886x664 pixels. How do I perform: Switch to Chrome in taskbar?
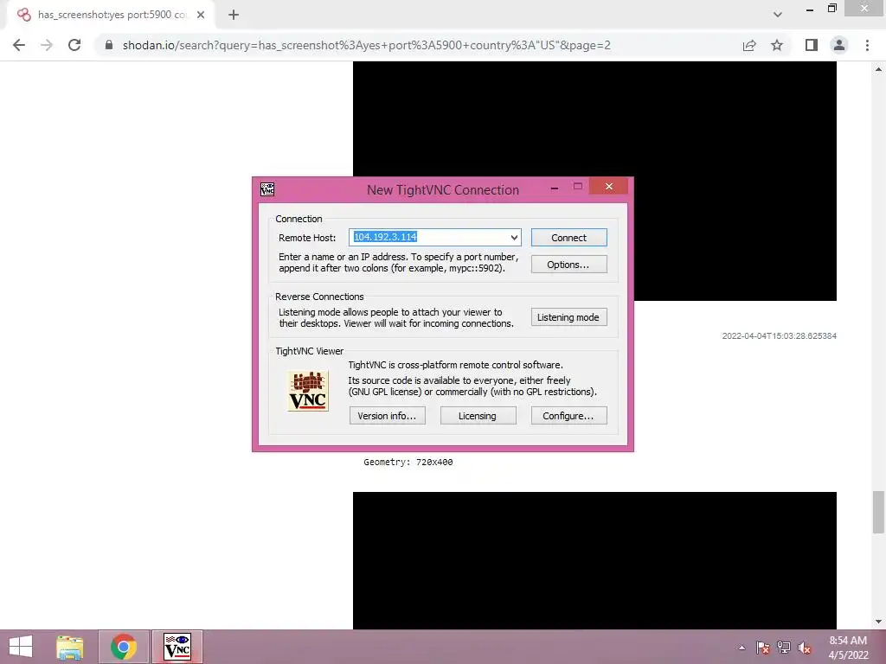coord(124,647)
